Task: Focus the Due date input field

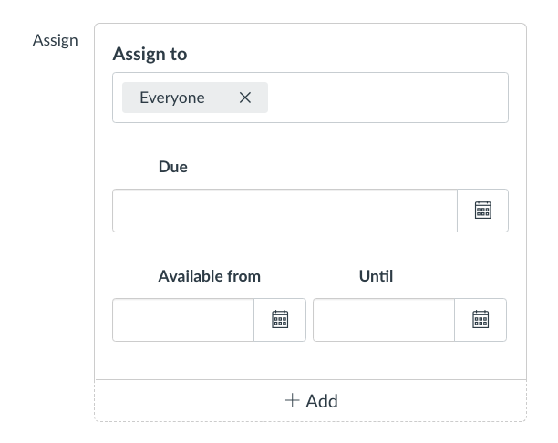Action: [x=284, y=211]
